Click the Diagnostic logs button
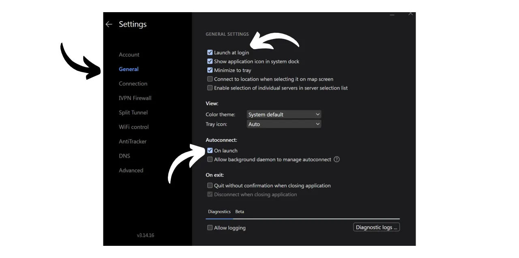This screenshot has height=258, width=519. [x=377, y=227]
